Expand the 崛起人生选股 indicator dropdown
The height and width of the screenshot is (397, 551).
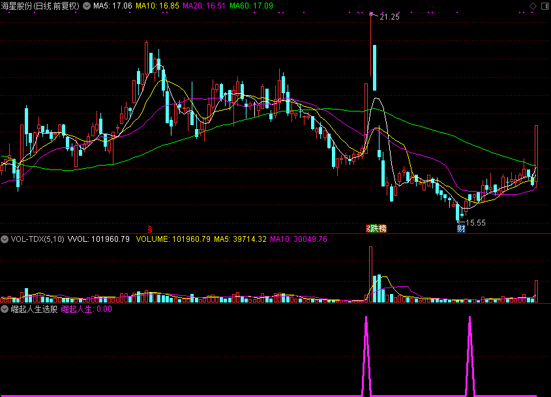coord(5,309)
